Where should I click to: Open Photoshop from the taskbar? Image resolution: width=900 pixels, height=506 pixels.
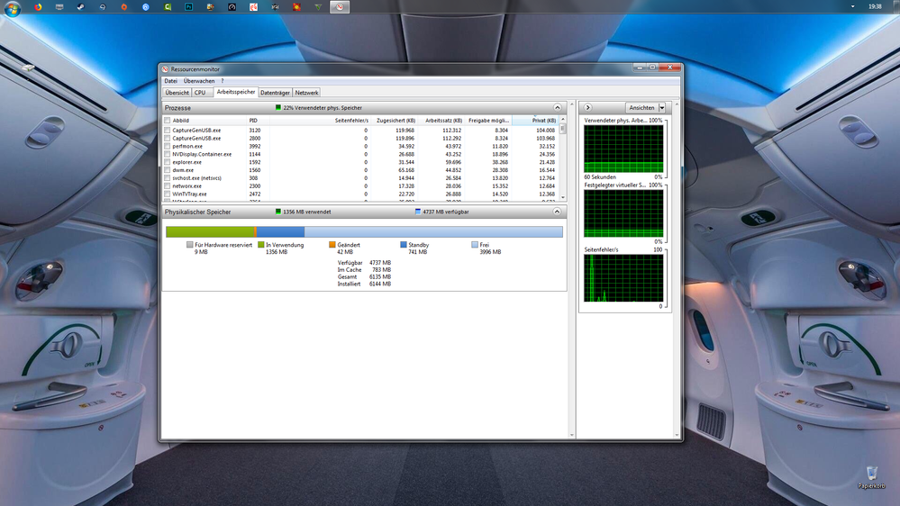tap(189, 7)
